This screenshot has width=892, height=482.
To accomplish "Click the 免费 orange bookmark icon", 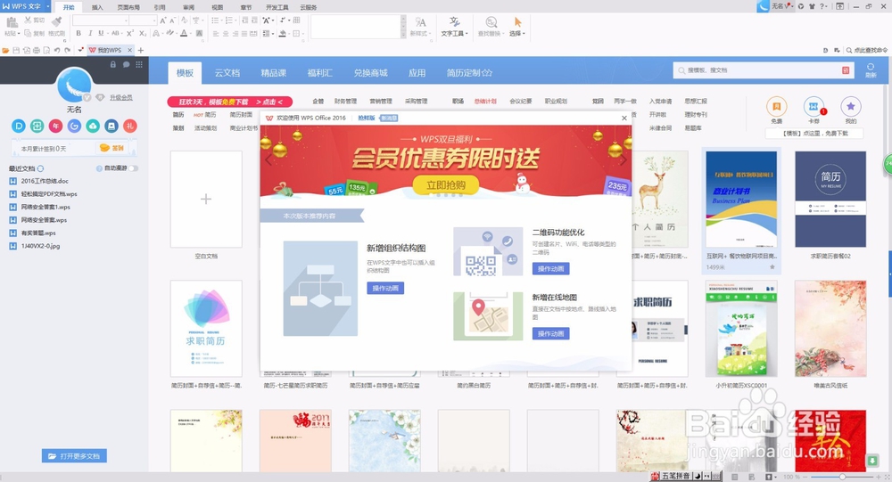I will point(776,106).
